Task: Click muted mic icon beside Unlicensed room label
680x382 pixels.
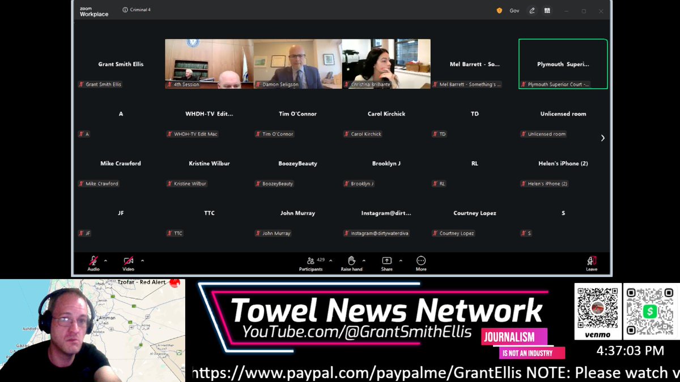Action: coord(524,134)
